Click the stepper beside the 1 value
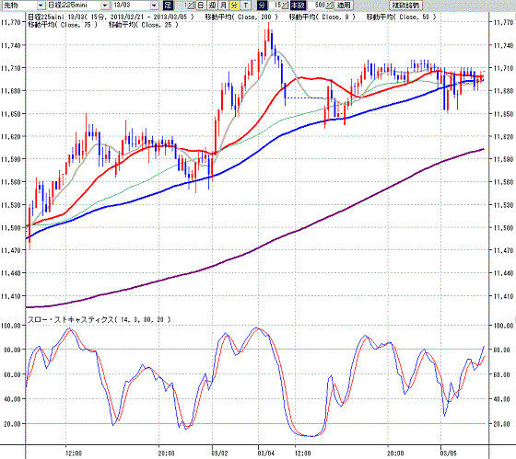The height and width of the screenshot is (459, 516). pos(191,6)
